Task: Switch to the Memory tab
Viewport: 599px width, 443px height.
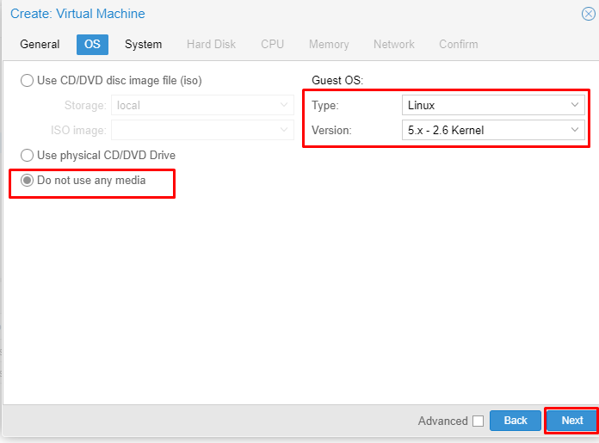Action: 329,45
